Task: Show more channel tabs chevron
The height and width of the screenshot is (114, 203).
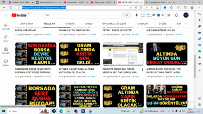Action: [185, 24]
